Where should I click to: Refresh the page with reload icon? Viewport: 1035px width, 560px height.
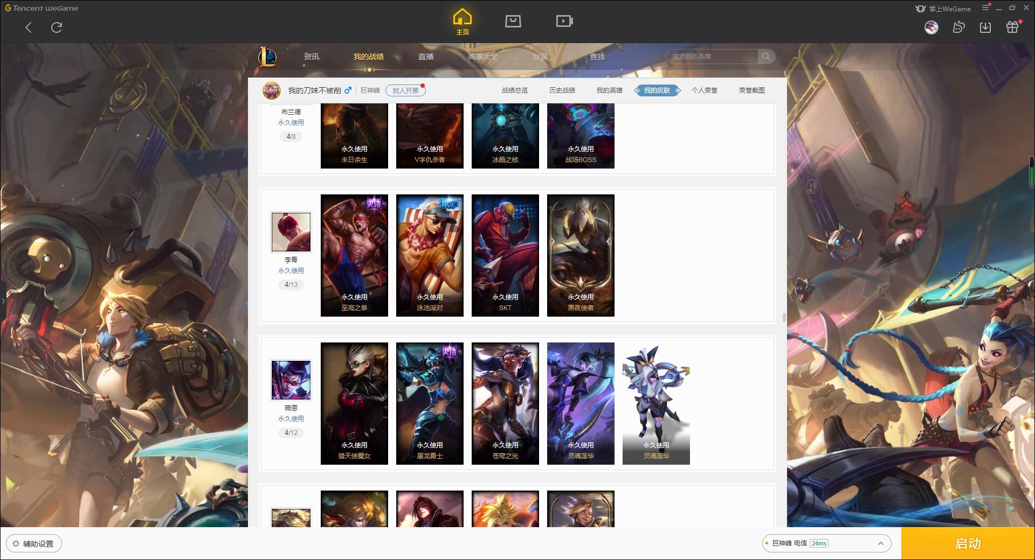57,27
